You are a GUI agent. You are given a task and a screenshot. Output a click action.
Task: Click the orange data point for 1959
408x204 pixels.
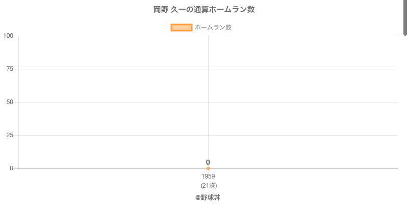pos(208,168)
